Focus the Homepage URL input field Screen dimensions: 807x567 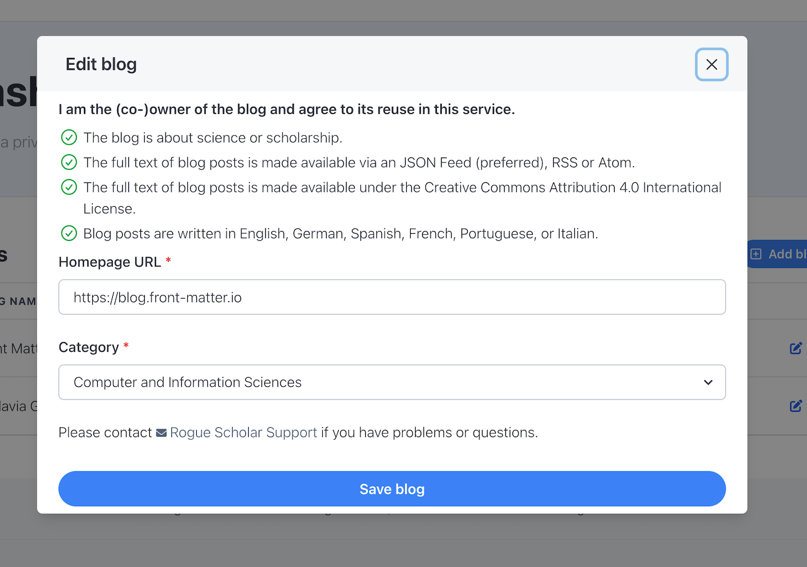click(391, 297)
